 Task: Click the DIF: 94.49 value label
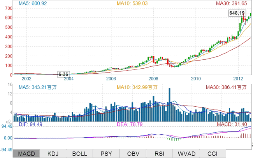pos(28,124)
